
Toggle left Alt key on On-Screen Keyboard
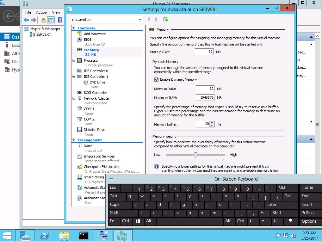(150, 221)
